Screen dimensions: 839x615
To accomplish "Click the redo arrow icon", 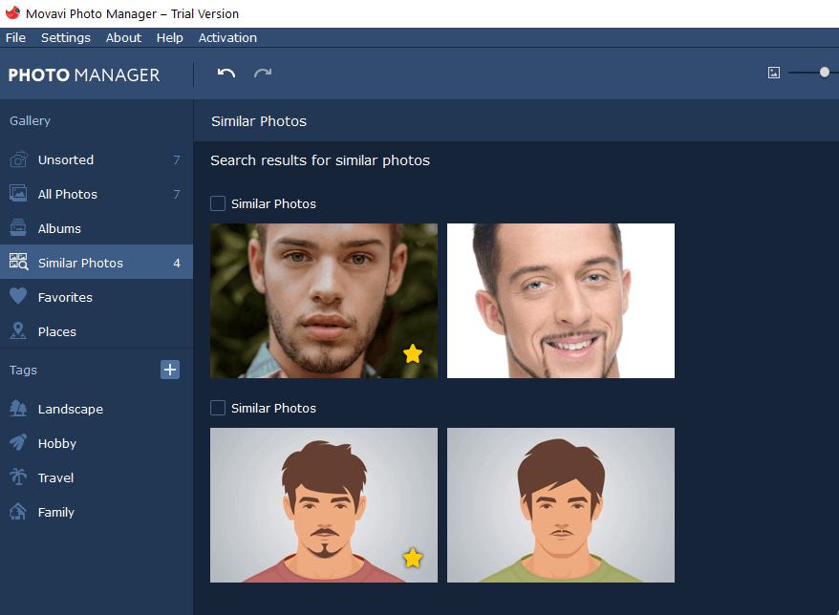I will (x=263, y=74).
